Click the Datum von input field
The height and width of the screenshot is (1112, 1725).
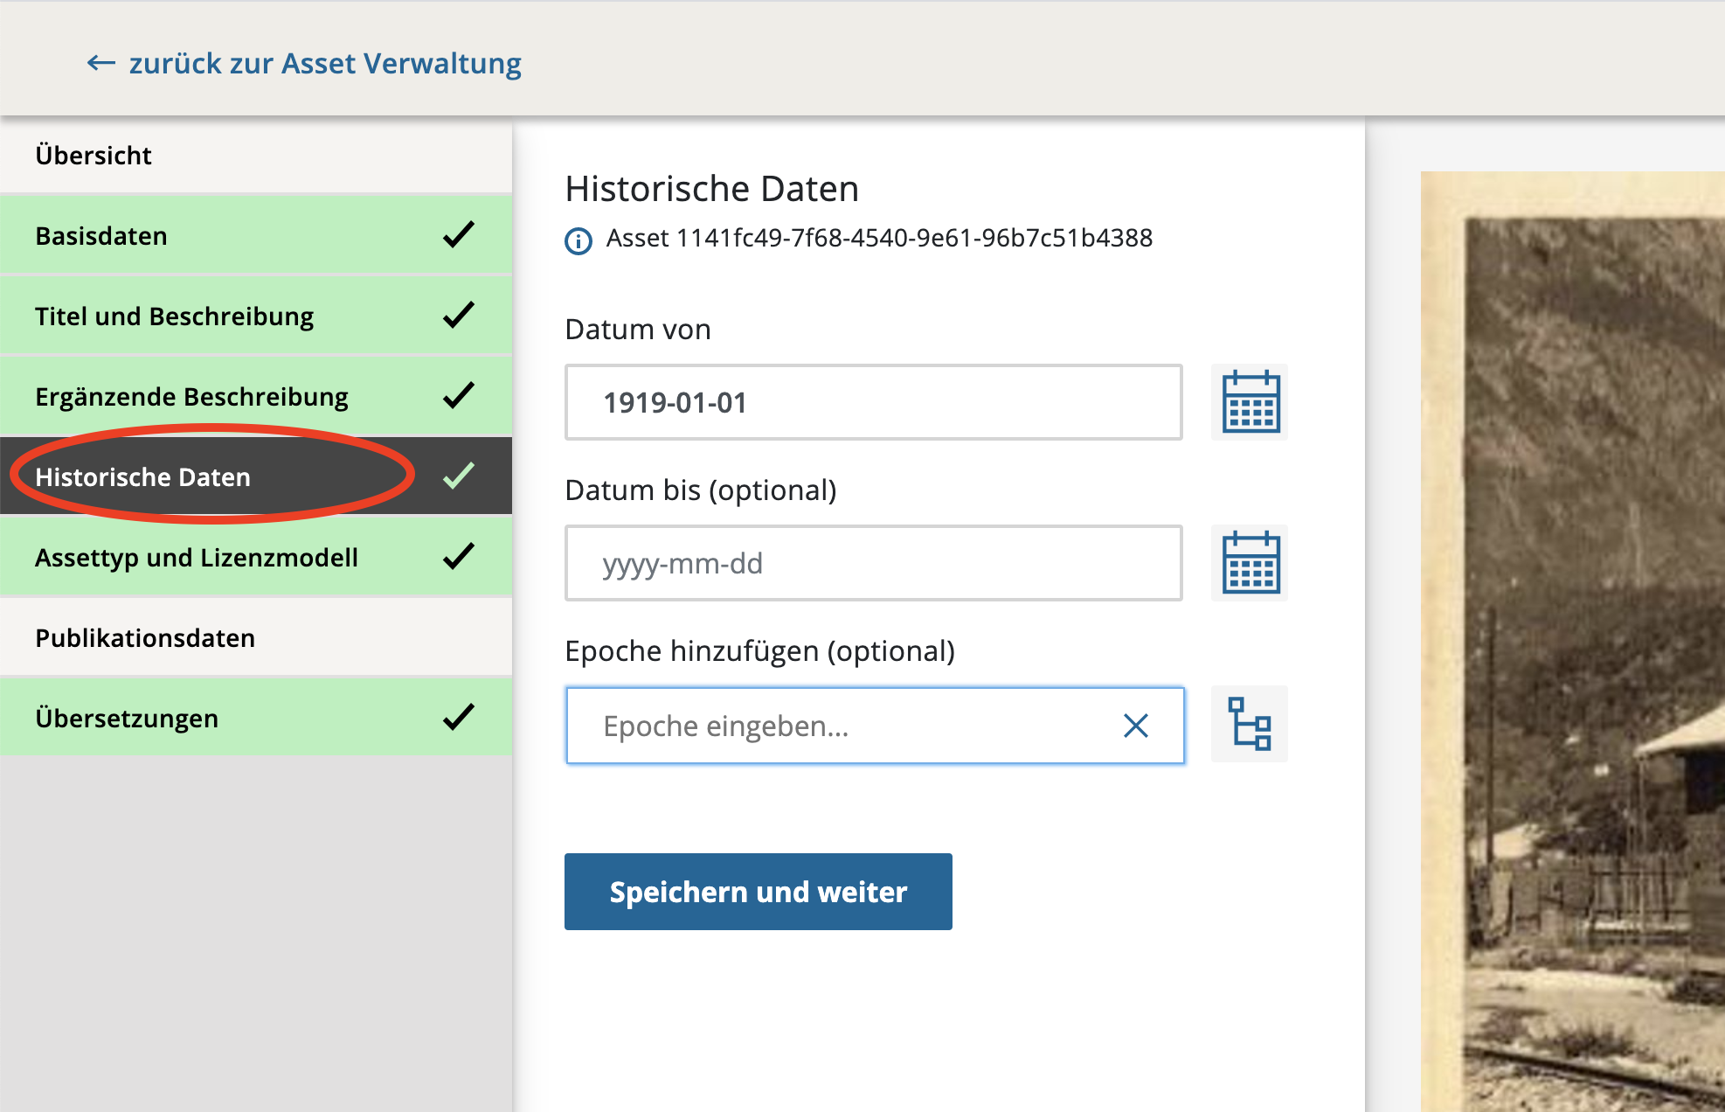[874, 402]
